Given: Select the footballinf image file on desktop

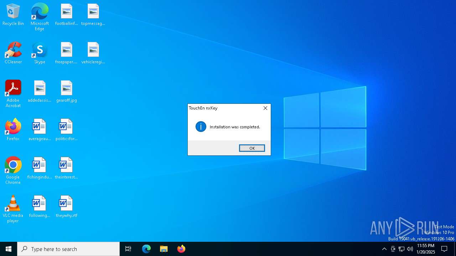Looking at the screenshot, I should (66, 15).
